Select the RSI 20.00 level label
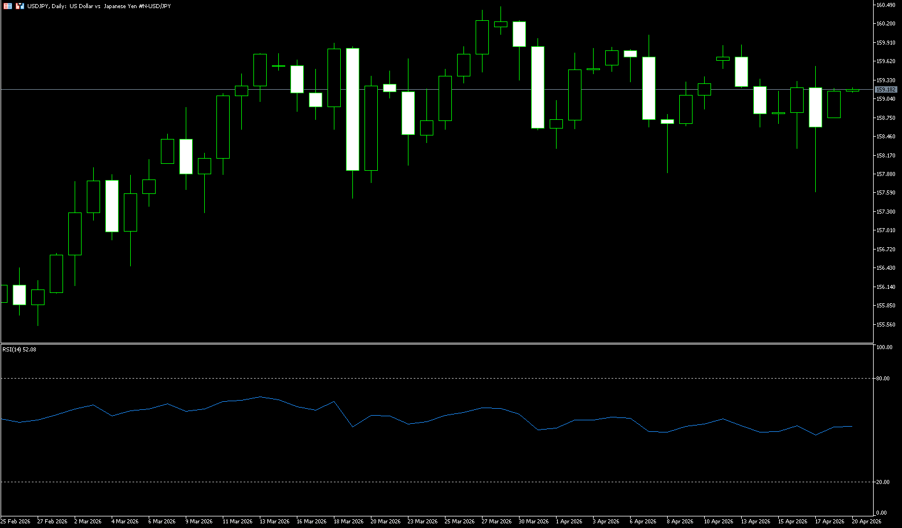Screen dimensions: 902x528 tap(883, 482)
